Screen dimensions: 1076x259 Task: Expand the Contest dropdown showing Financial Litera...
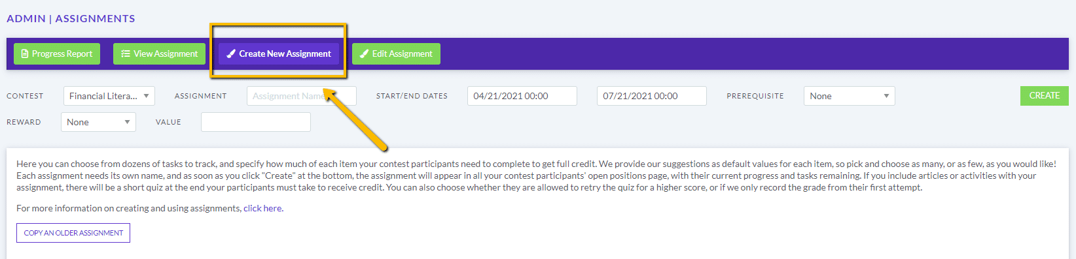109,96
